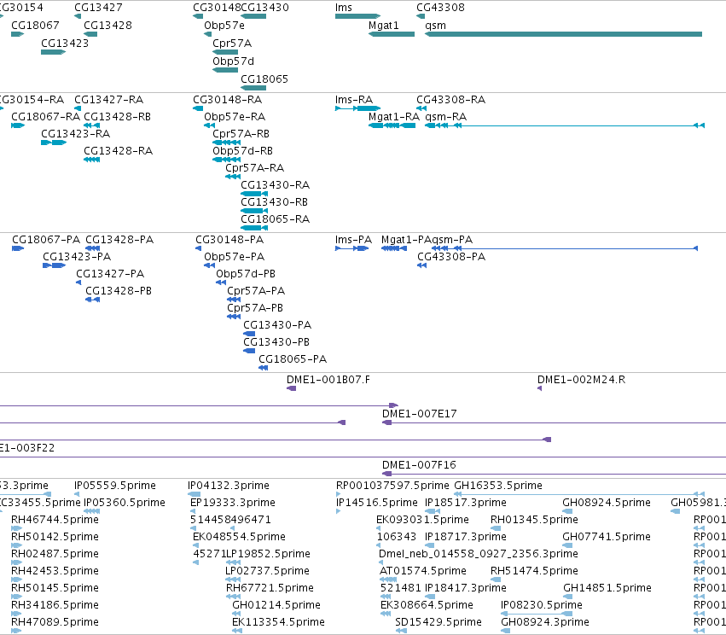Image resolution: width=726 pixels, height=635 pixels.
Task: Open the Obp57d gene label
Action: tap(233, 61)
